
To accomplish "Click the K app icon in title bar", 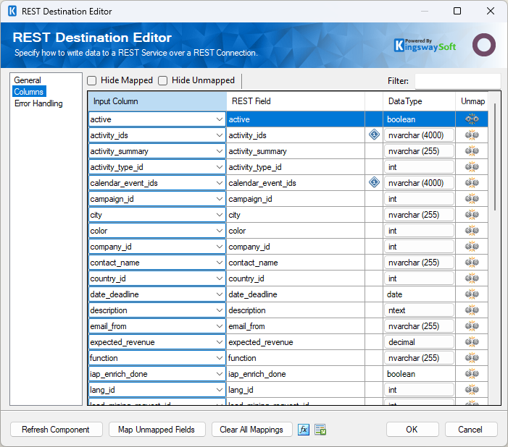I will [x=12, y=11].
